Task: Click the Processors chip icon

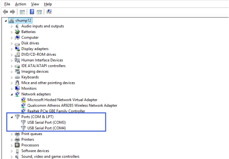Action: (x=17, y=145)
